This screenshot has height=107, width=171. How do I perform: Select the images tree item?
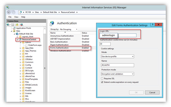28,88
